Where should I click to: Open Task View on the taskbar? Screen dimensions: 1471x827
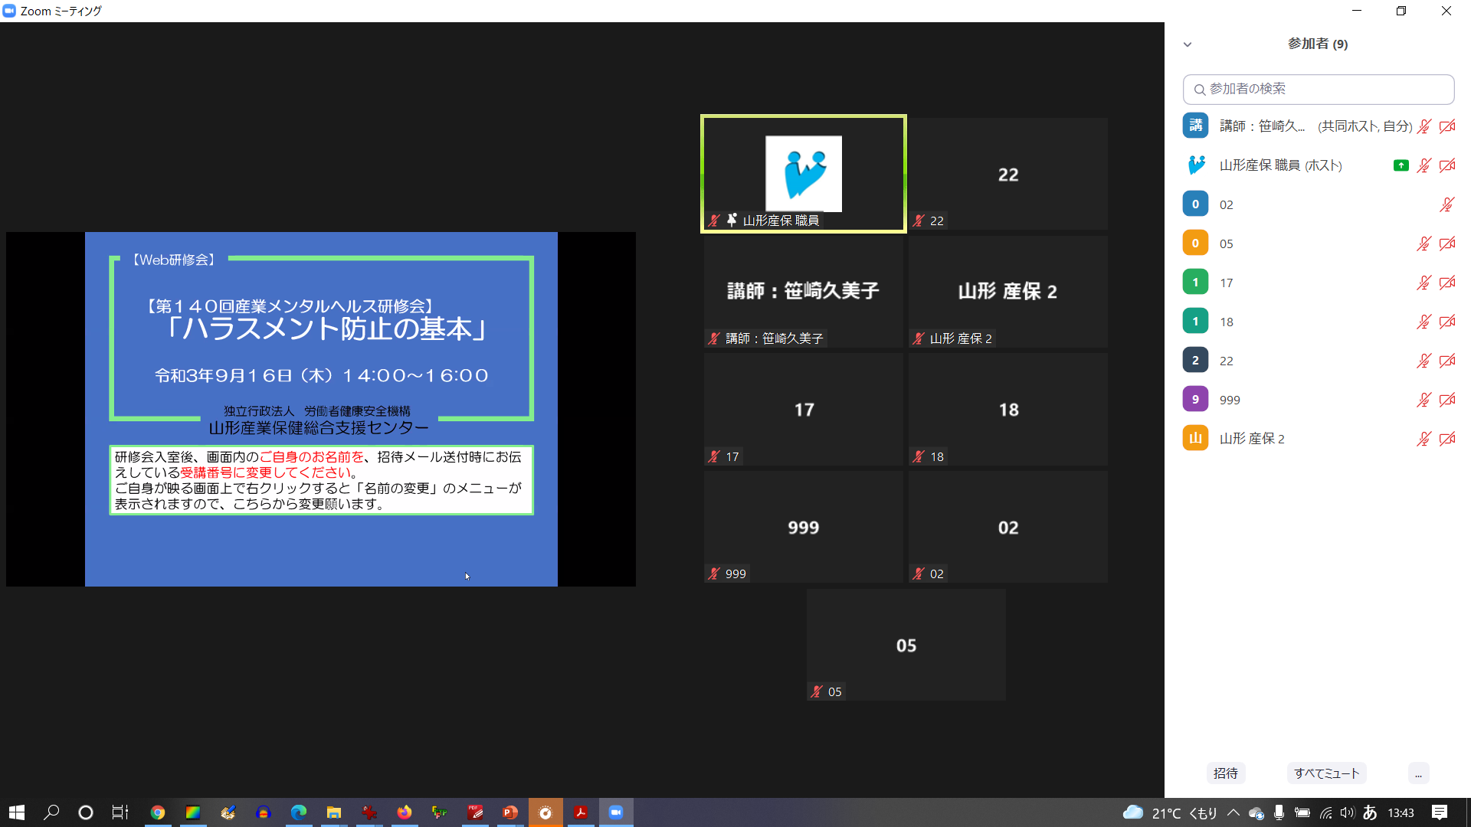click(120, 812)
